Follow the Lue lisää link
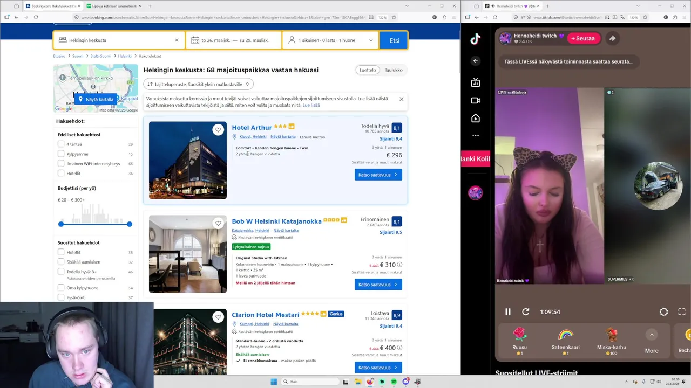This screenshot has width=691, height=388. click(x=311, y=105)
